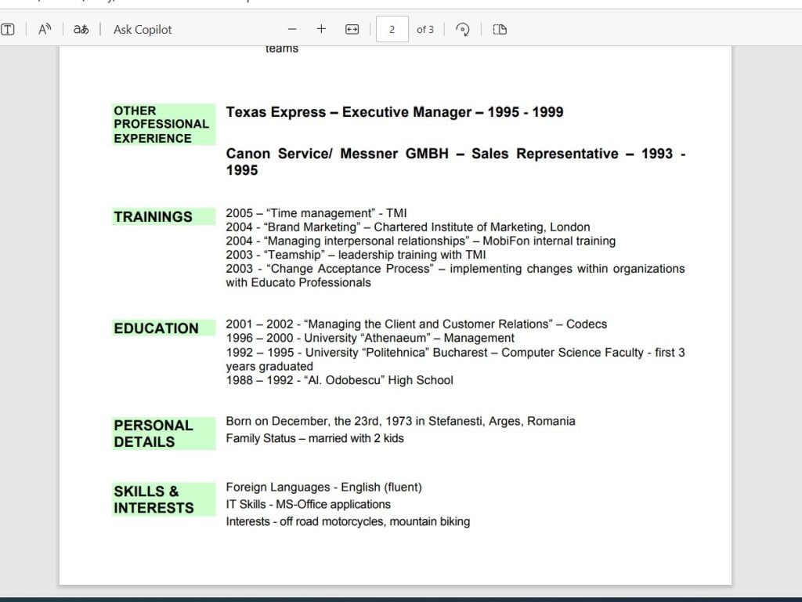Click the 'Al. Odobescu' High School line
The image size is (802, 602).
(339, 380)
